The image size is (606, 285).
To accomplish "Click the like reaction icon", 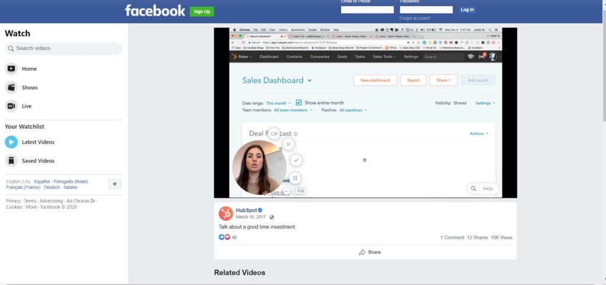I will pos(221,237).
